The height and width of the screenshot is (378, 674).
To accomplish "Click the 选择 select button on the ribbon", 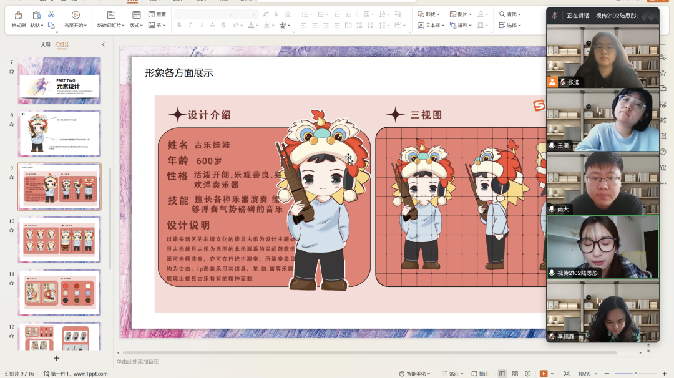I will tap(510, 25).
